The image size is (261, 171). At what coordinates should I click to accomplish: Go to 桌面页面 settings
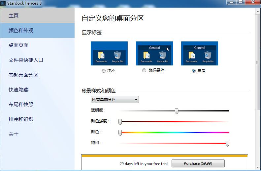pos(37,45)
